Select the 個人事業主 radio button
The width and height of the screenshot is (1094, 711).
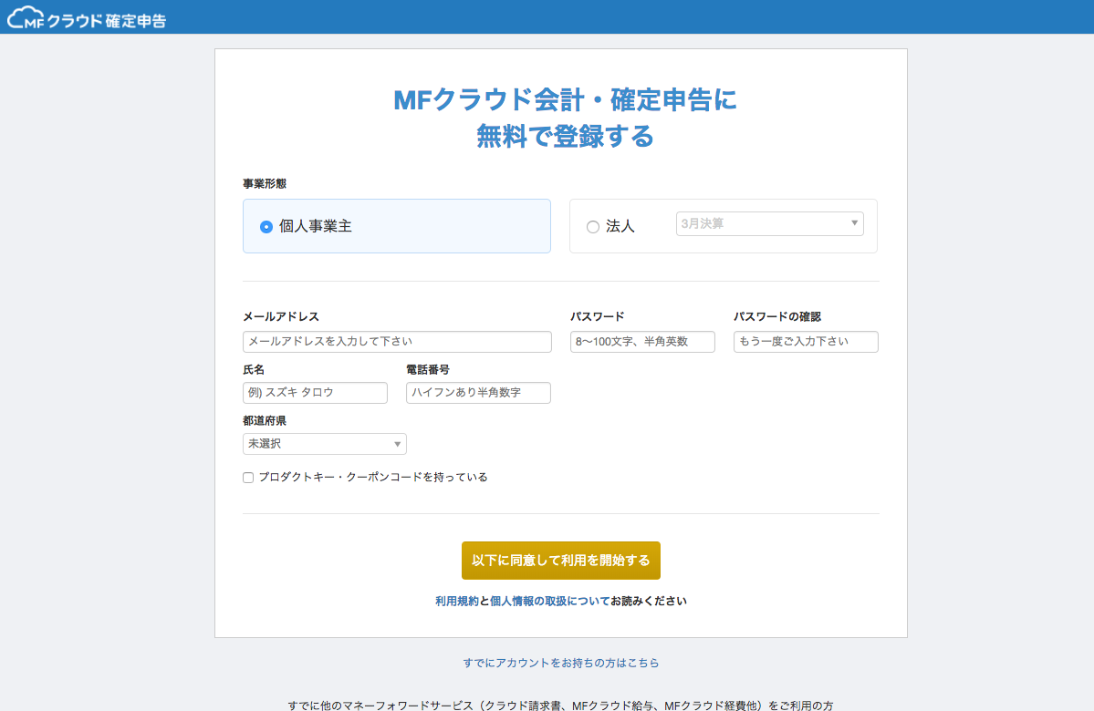point(266,227)
